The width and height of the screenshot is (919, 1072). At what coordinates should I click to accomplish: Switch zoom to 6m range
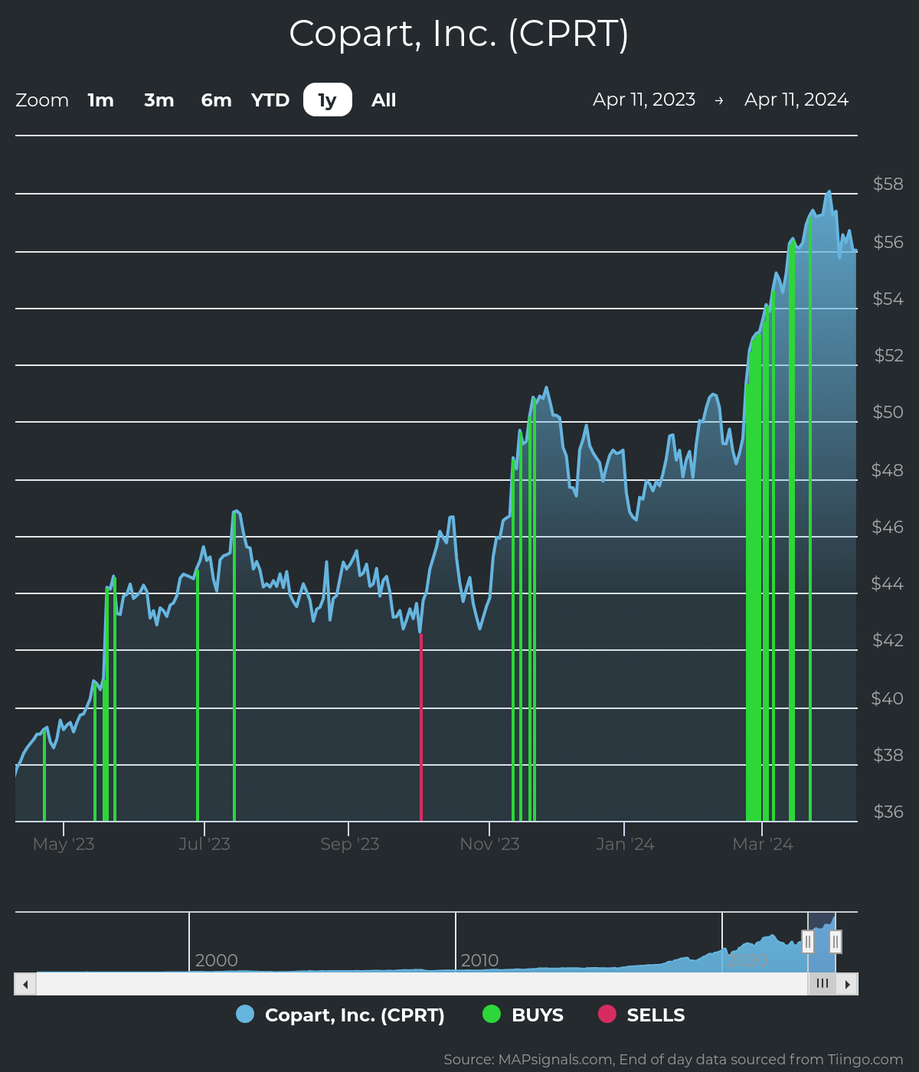(216, 100)
